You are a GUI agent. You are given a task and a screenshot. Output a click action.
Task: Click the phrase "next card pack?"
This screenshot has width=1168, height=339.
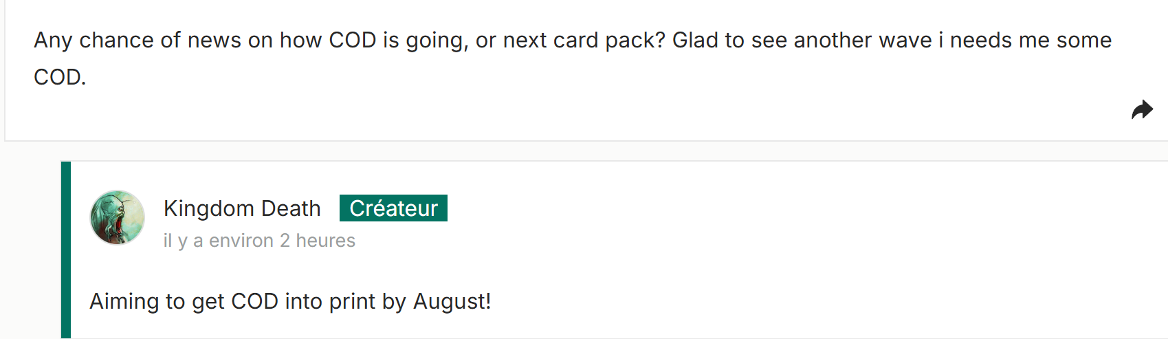click(584, 41)
